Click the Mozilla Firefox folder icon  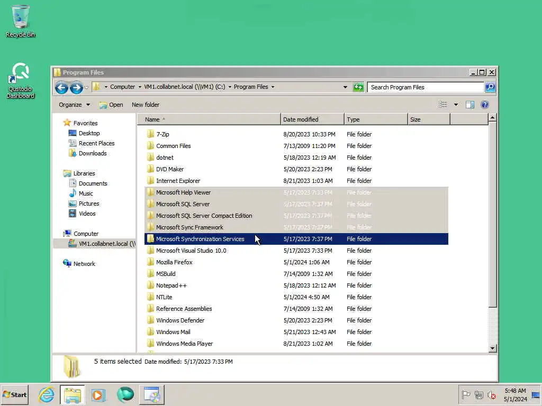tap(150, 262)
